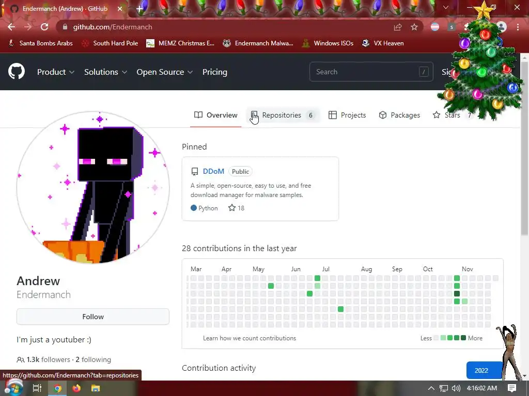Switch to the Packages tab
529x396 pixels.
point(399,115)
